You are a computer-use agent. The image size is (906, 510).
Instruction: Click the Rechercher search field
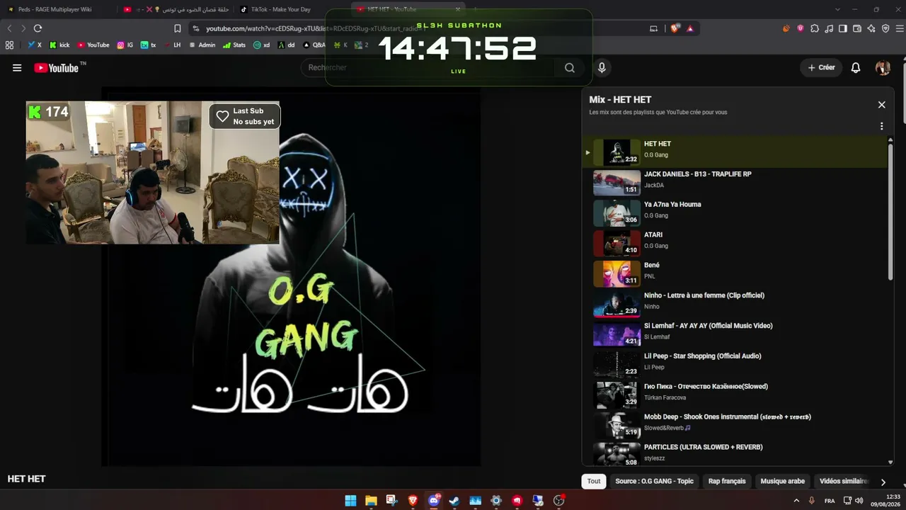click(x=428, y=68)
